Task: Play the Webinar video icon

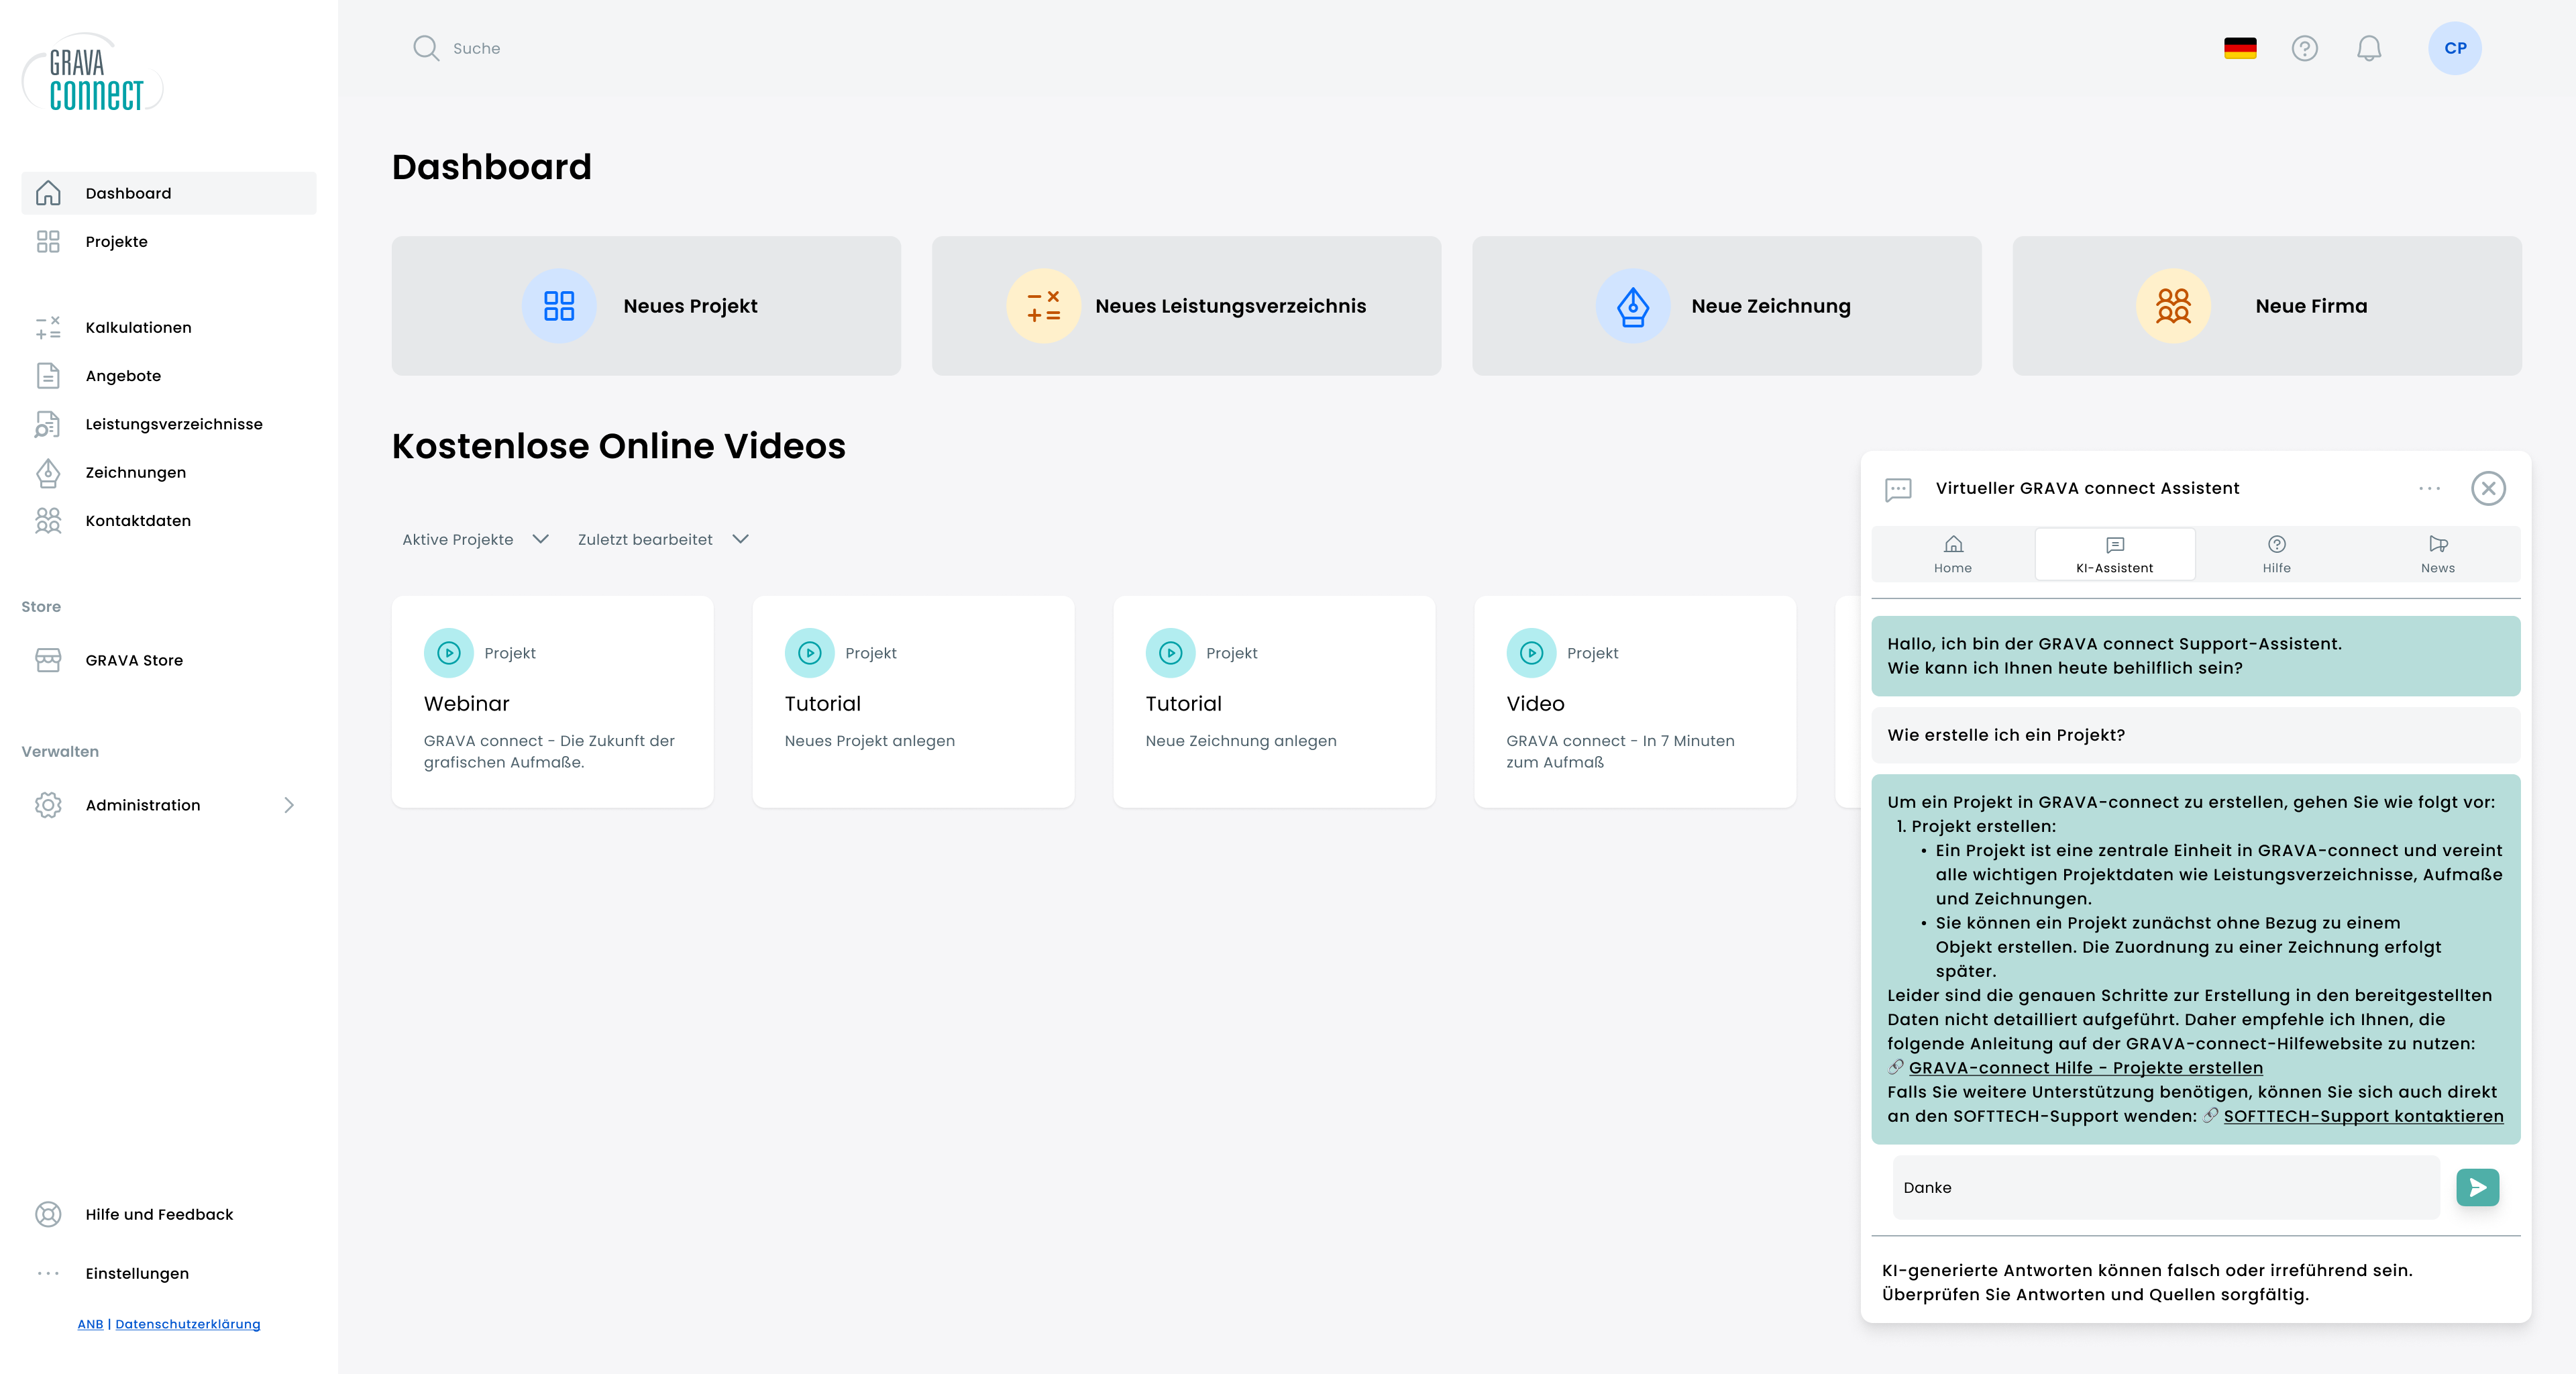Action: [449, 653]
